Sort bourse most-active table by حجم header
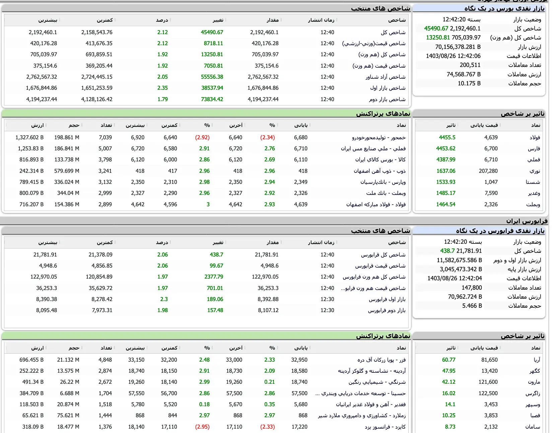 [74, 125]
